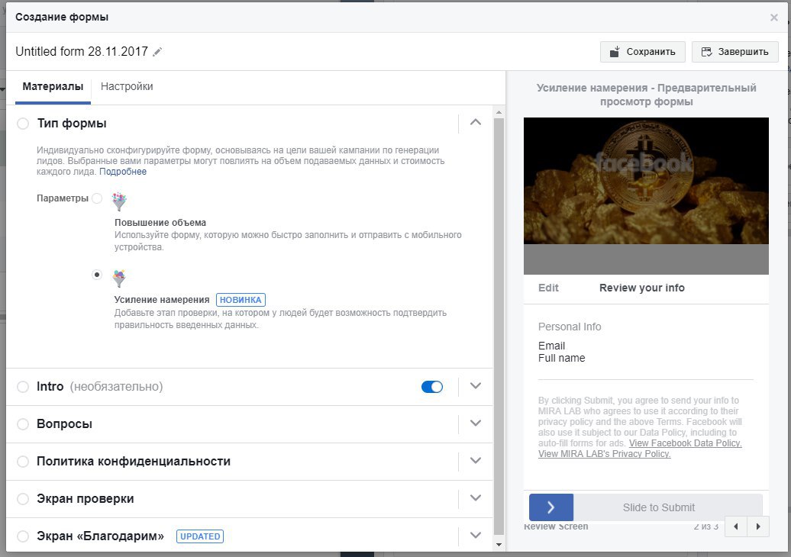Click the blue Slide to Submit arrow

tap(551, 507)
